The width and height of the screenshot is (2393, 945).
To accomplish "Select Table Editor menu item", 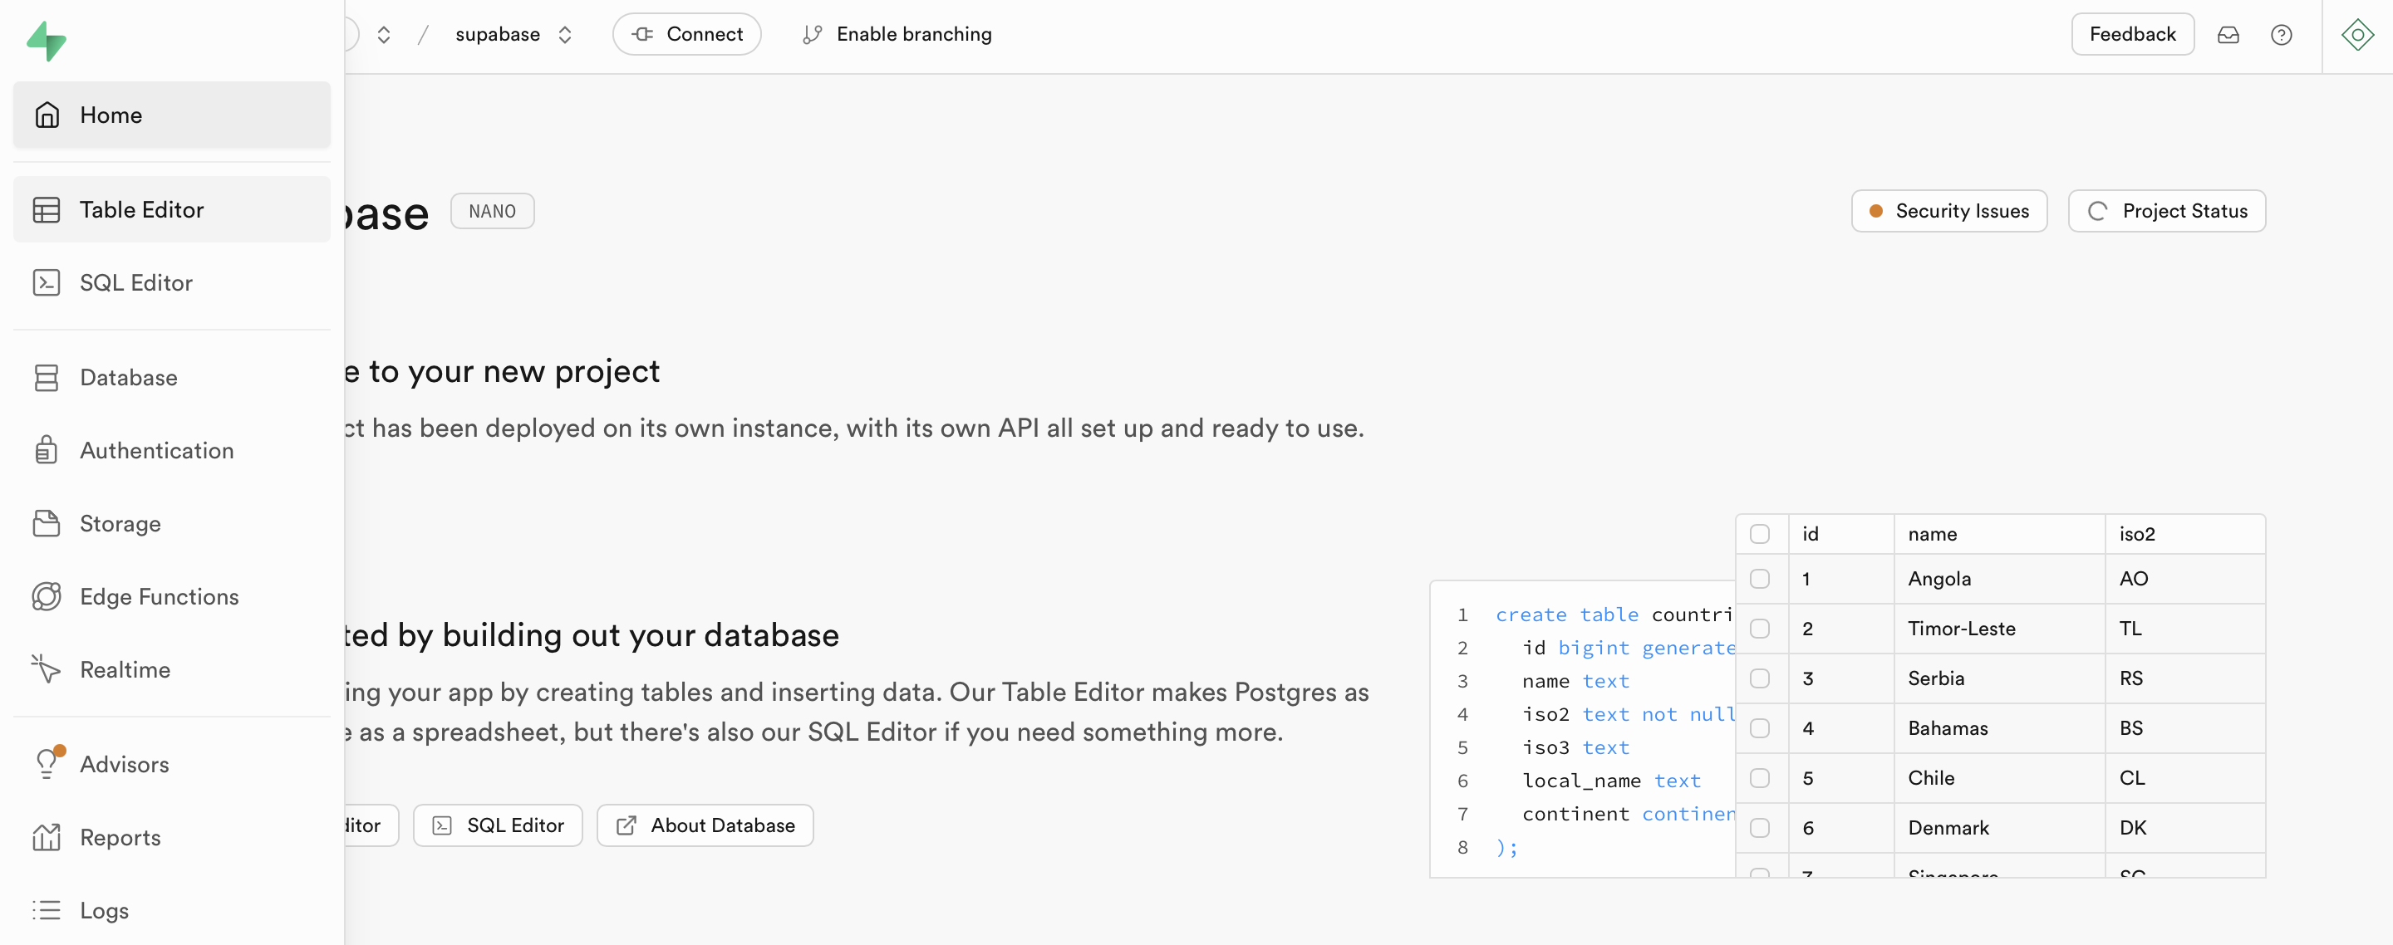I will click(x=141, y=210).
